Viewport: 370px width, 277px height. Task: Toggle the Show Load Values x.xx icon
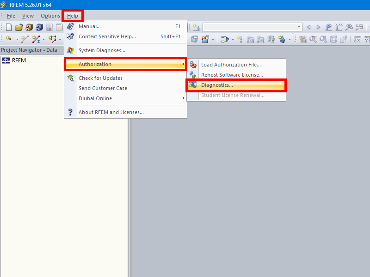click(339, 27)
